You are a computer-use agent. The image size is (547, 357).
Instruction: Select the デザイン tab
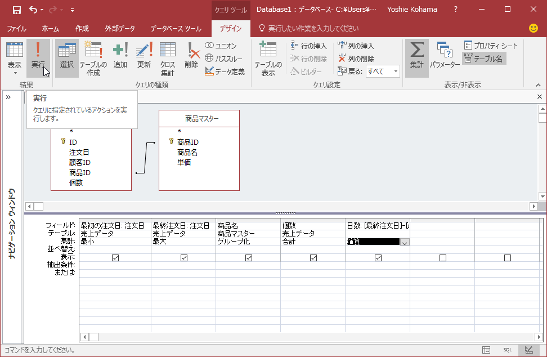tap(231, 28)
